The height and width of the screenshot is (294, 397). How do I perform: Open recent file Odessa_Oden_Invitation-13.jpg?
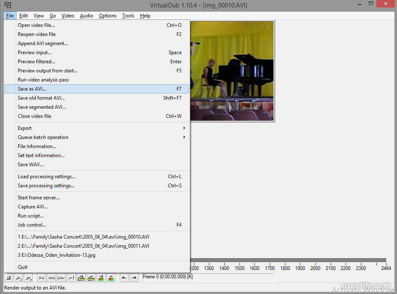[97, 255]
